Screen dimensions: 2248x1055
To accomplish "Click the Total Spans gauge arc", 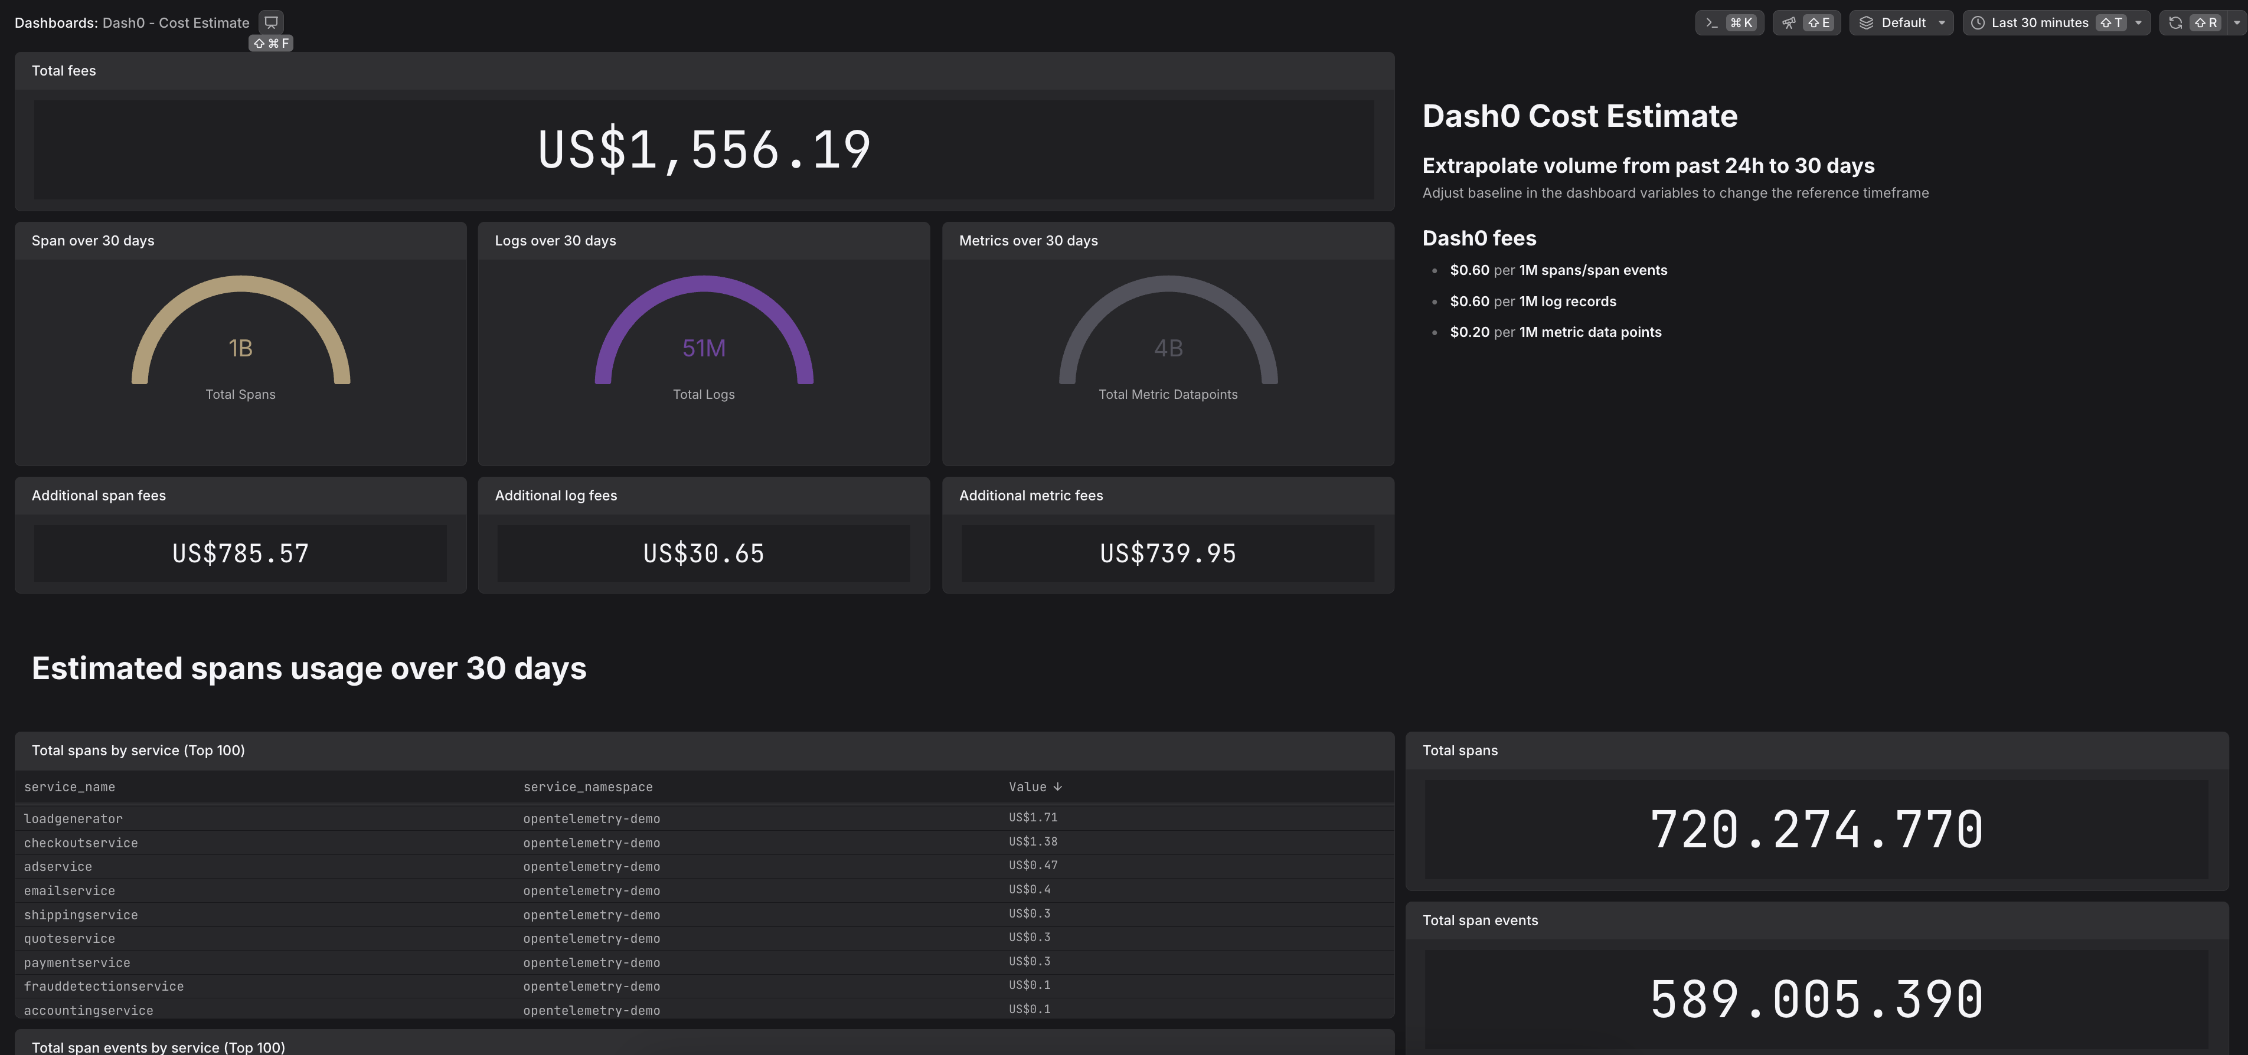I will 241,285.
